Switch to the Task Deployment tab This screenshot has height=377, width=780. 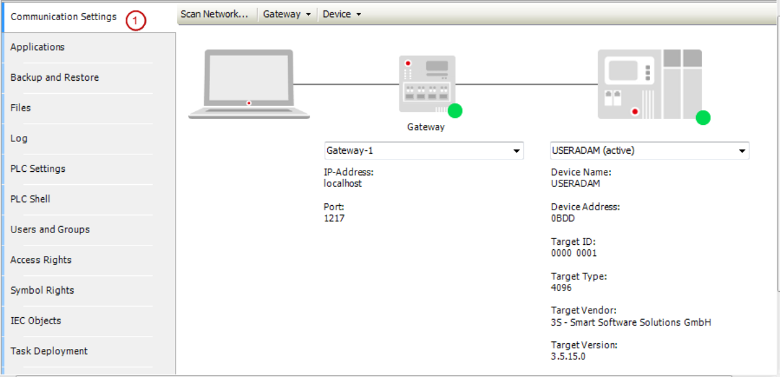pyautogui.click(x=88, y=351)
